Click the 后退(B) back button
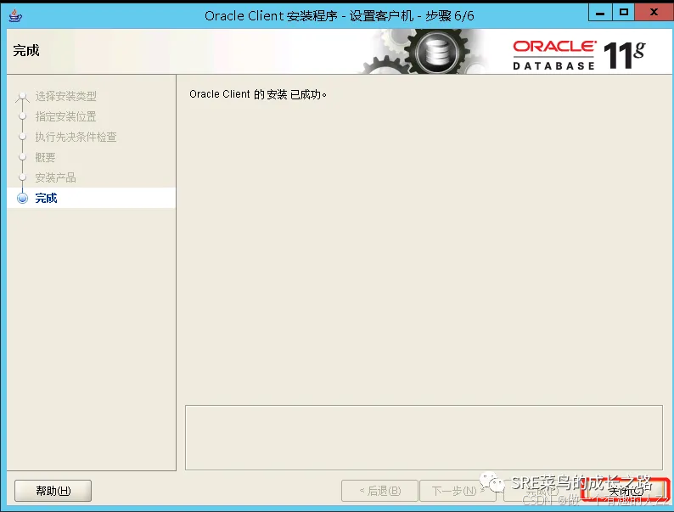Viewport: 674px width, 512px height. (x=379, y=491)
